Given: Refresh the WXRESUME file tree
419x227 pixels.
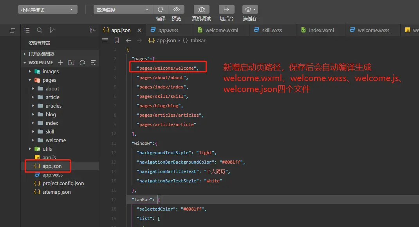Looking at the screenshot, I should tap(82, 63).
